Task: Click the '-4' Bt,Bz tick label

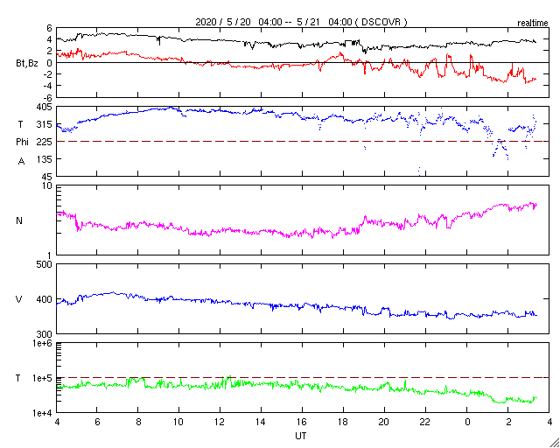Action: coord(48,86)
